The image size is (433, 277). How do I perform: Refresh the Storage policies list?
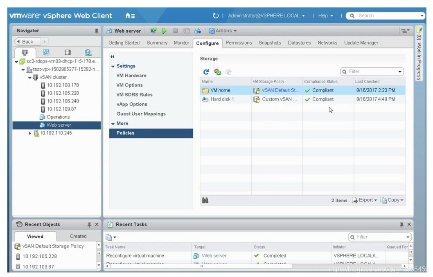coord(206,72)
